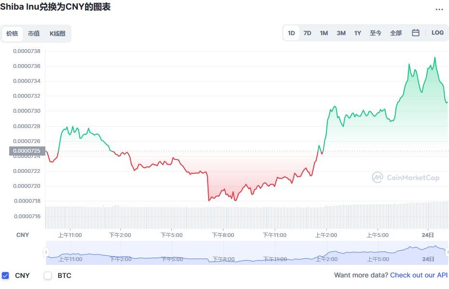
Task: Click the 0.0000725 price marker label
Action: tap(27, 151)
